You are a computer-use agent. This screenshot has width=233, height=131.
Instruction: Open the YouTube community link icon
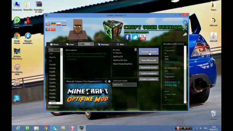(143, 37)
